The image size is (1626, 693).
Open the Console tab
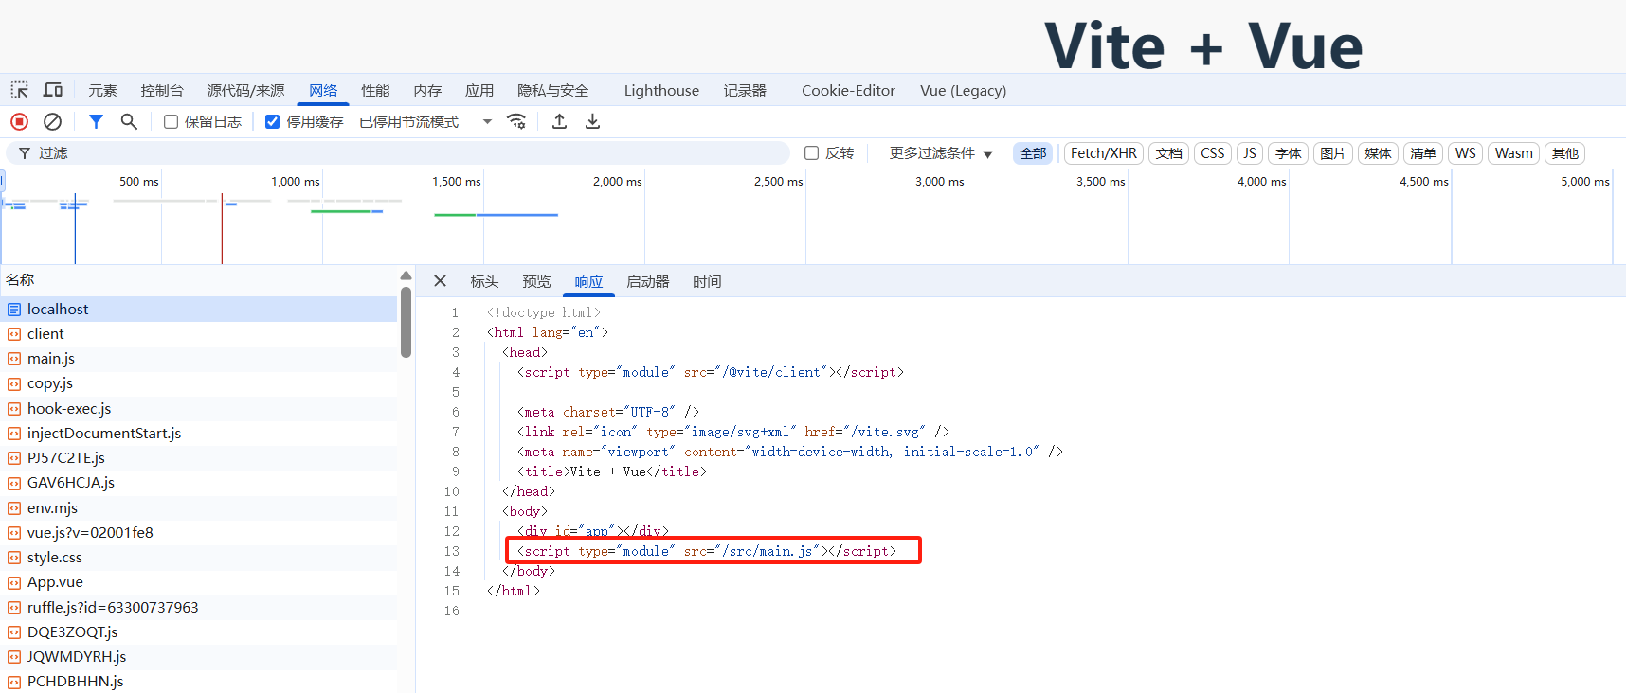tap(162, 90)
